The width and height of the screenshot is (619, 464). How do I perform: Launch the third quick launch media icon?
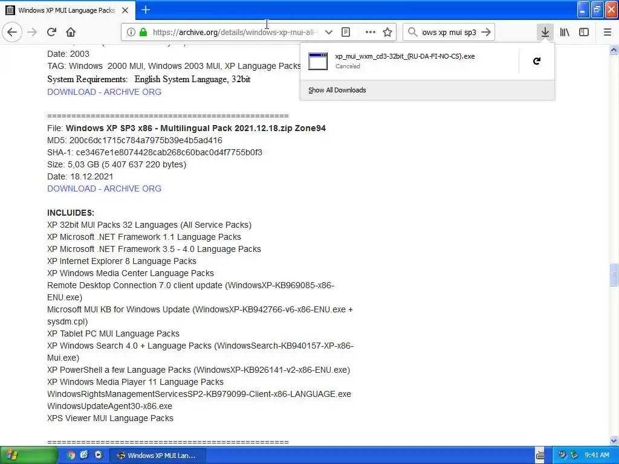pyautogui.click(x=99, y=456)
